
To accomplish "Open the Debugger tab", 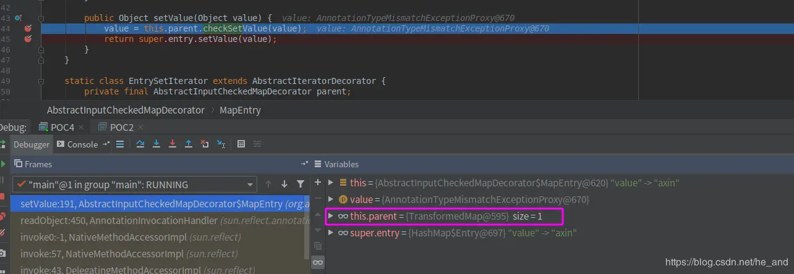I will click(32, 144).
